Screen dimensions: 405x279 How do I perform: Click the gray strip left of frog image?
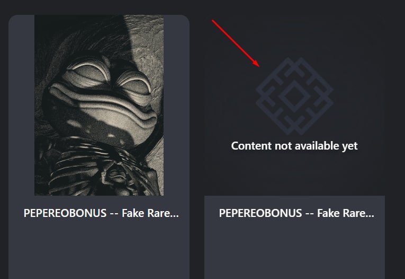[21, 105]
